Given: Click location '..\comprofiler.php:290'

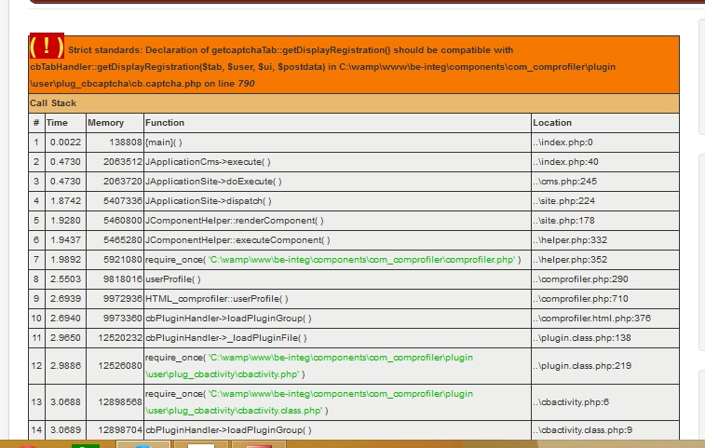Looking at the screenshot, I should coord(580,279).
